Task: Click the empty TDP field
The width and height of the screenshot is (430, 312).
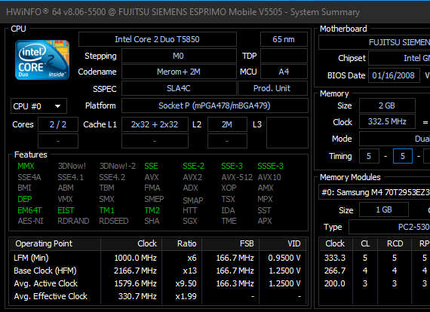Action: (284, 56)
